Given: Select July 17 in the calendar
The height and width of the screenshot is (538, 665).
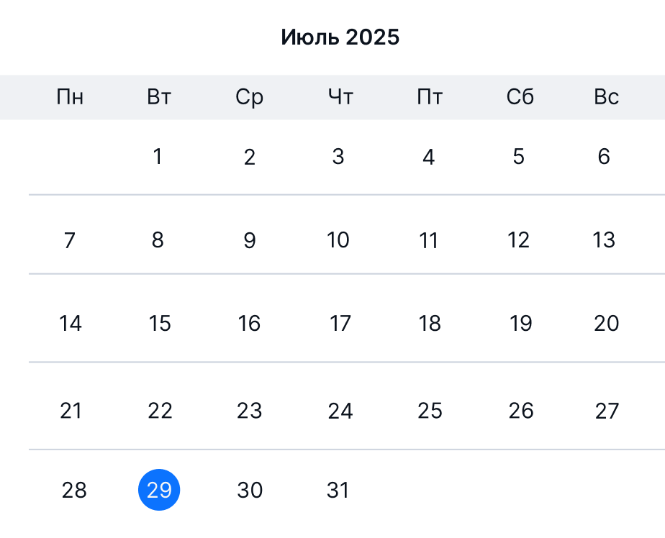Looking at the screenshot, I should point(340,323).
